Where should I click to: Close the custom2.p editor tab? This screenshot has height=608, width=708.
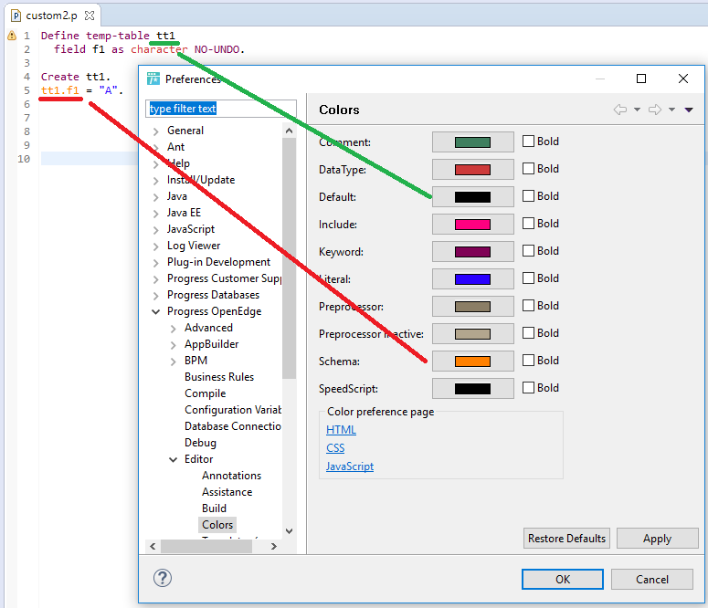click(x=90, y=16)
